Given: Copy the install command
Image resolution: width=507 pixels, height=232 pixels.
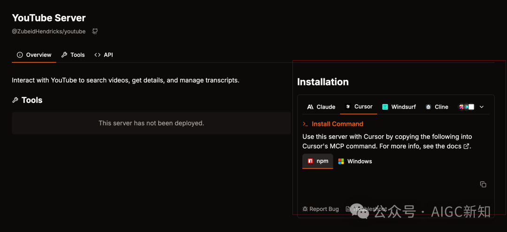Looking at the screenshot, I should 483,185.
